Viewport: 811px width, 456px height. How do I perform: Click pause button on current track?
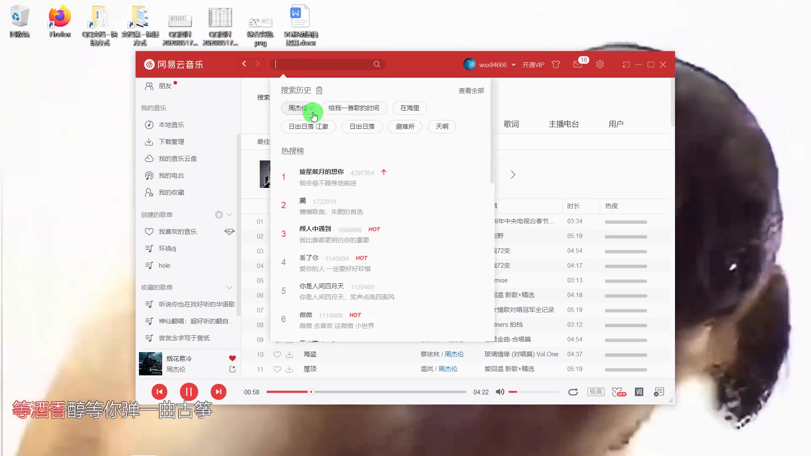tap(189, 392)
